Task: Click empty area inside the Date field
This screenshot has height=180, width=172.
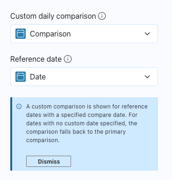Action: click(95, 77)
